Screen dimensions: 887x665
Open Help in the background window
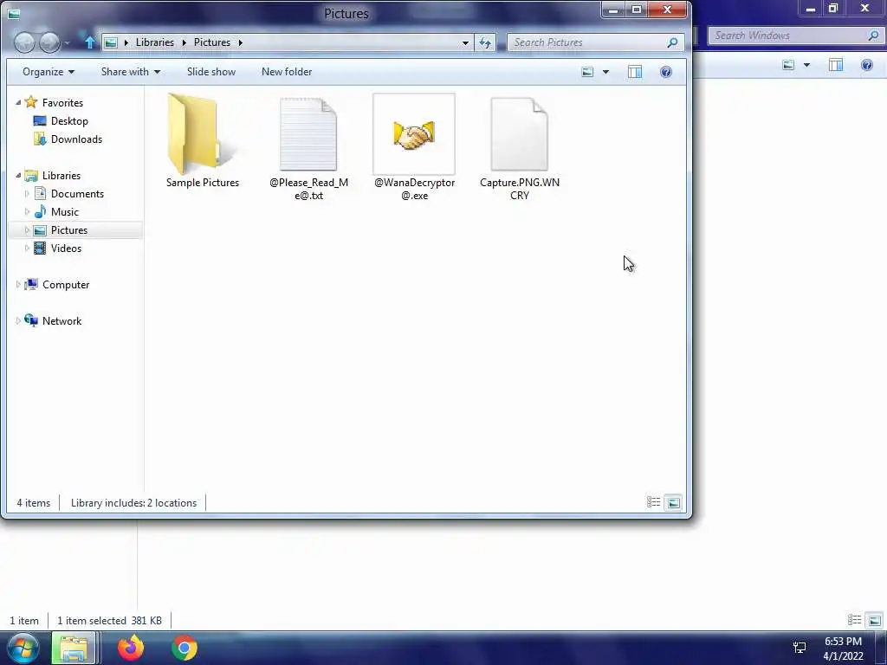[866, 65]
